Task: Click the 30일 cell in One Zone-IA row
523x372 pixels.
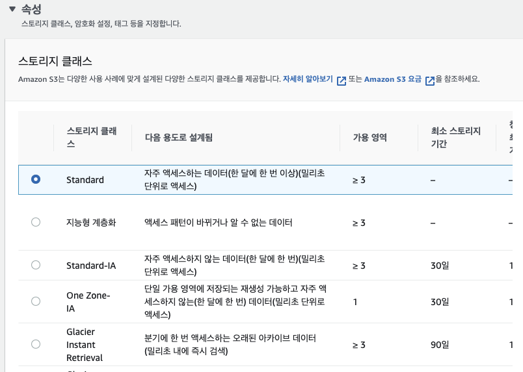Action: 440,302
